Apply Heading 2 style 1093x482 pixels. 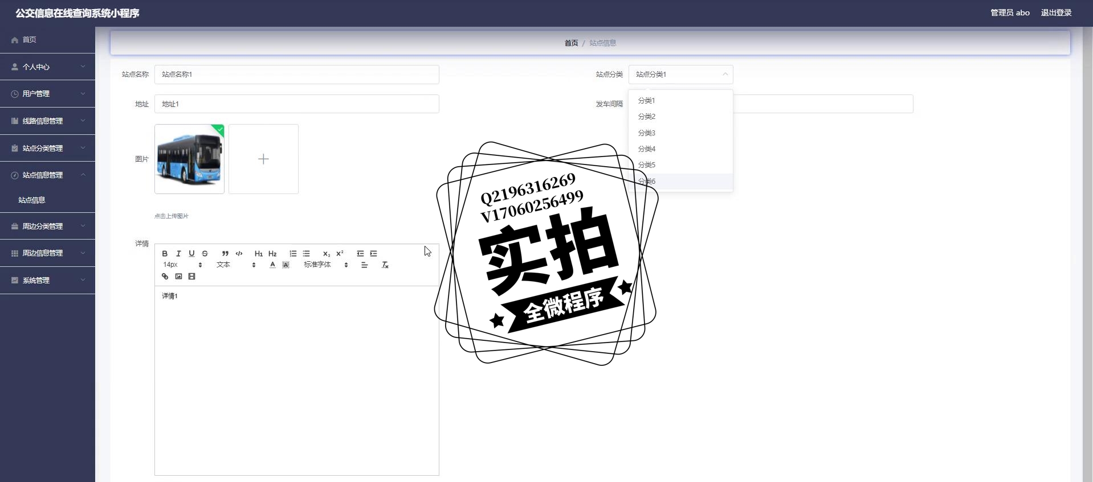[x=272, y=254]
